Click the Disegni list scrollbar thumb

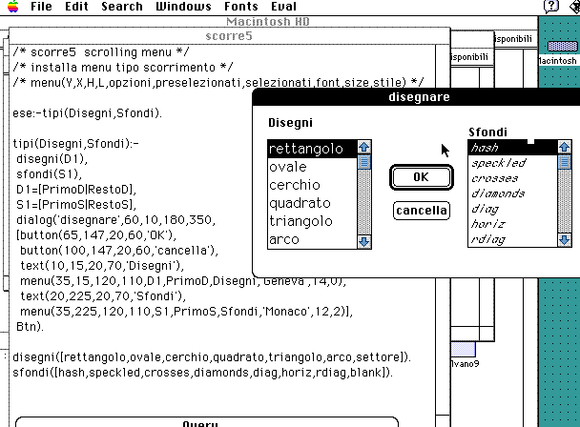pyautogui.click(x=364, y=162)
